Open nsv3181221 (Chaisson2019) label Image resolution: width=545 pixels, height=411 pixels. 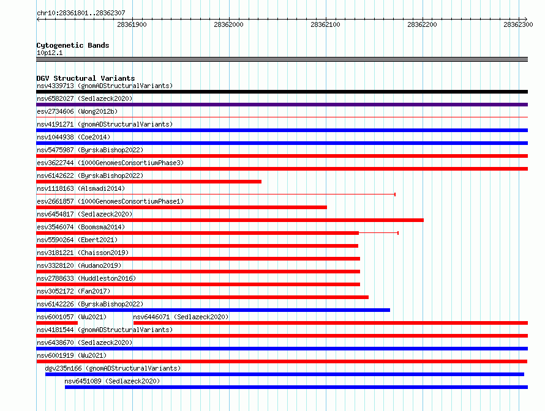(83, 253)
